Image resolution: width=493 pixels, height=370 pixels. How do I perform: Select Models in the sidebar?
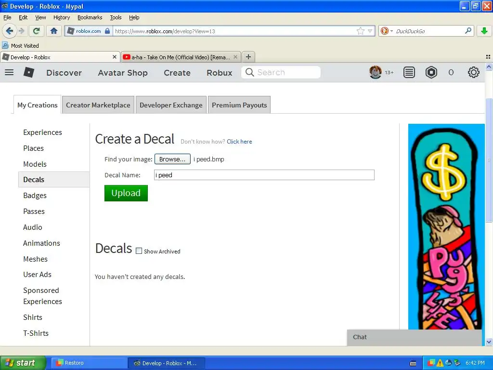[x=35, y=164]
